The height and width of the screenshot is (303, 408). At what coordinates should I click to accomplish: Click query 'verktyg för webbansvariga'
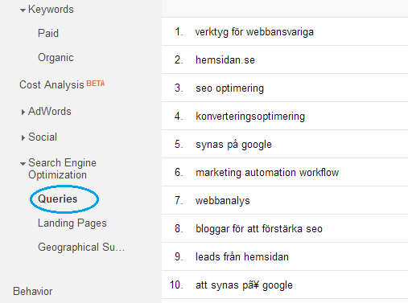(x=254, y=32)
